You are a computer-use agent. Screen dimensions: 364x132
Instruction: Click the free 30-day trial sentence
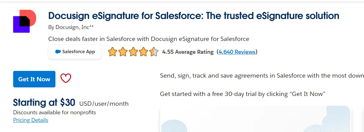point(242,94)
